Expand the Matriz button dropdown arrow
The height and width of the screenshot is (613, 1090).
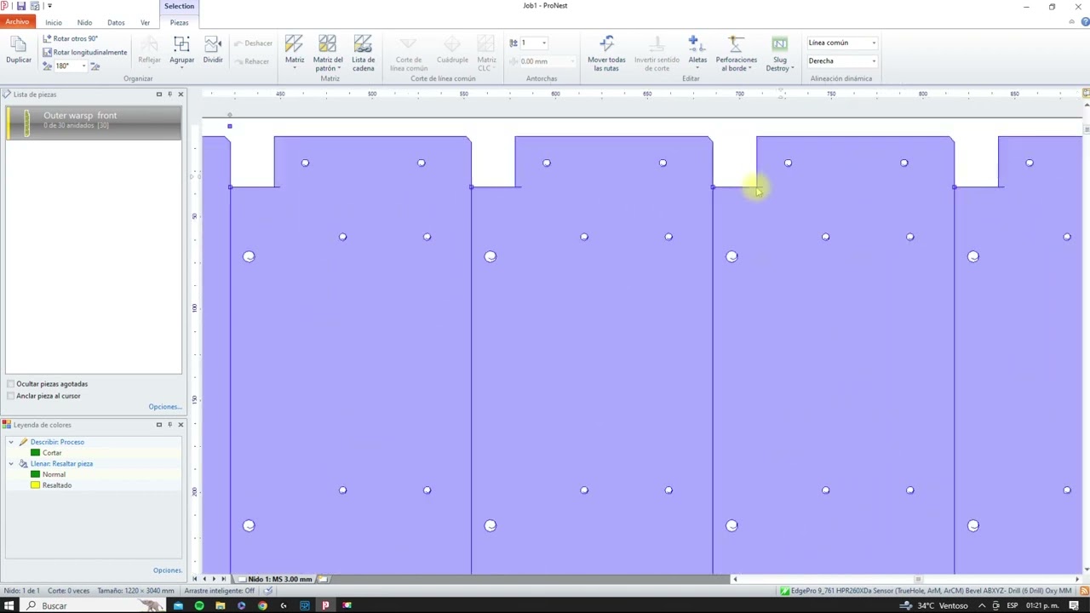tap(295, 67)
